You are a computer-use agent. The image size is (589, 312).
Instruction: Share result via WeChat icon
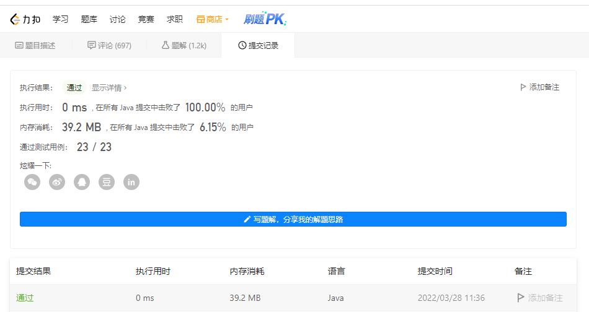pos(32,182)
